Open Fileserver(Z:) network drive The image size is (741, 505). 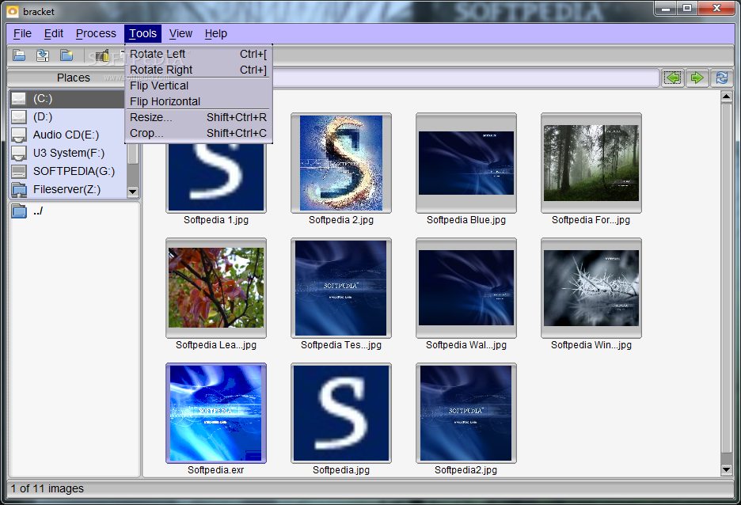67,189
